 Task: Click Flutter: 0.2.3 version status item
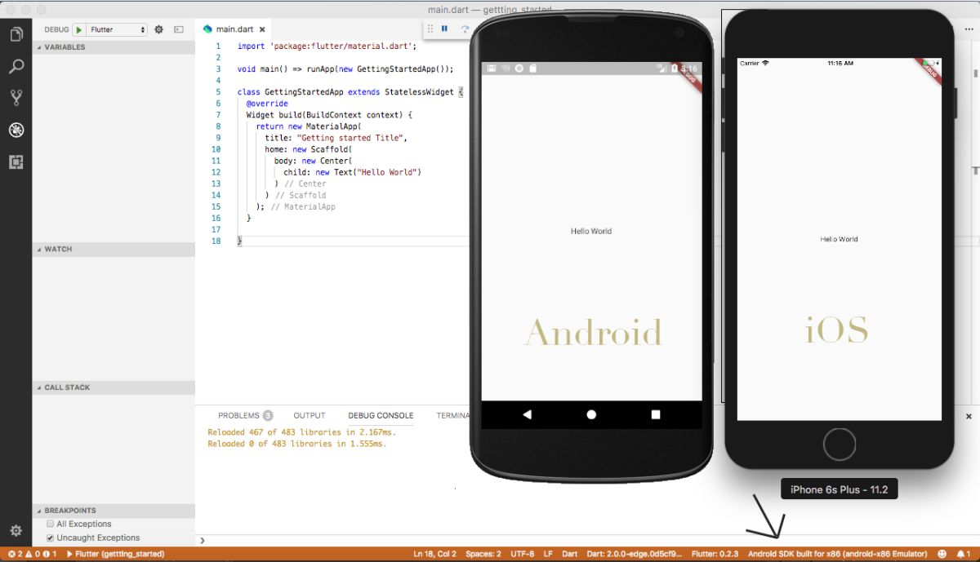pos(715,554)
